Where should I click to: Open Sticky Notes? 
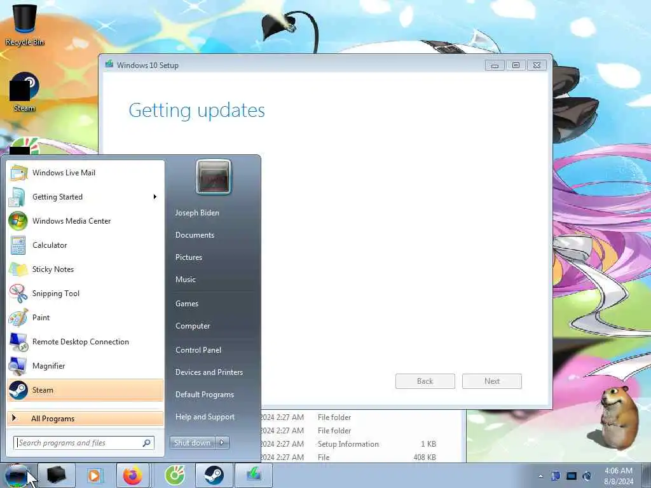(86, 269)
